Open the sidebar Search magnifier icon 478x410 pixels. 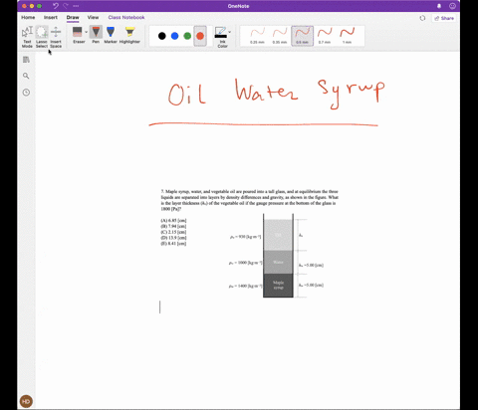pos(26,76)
